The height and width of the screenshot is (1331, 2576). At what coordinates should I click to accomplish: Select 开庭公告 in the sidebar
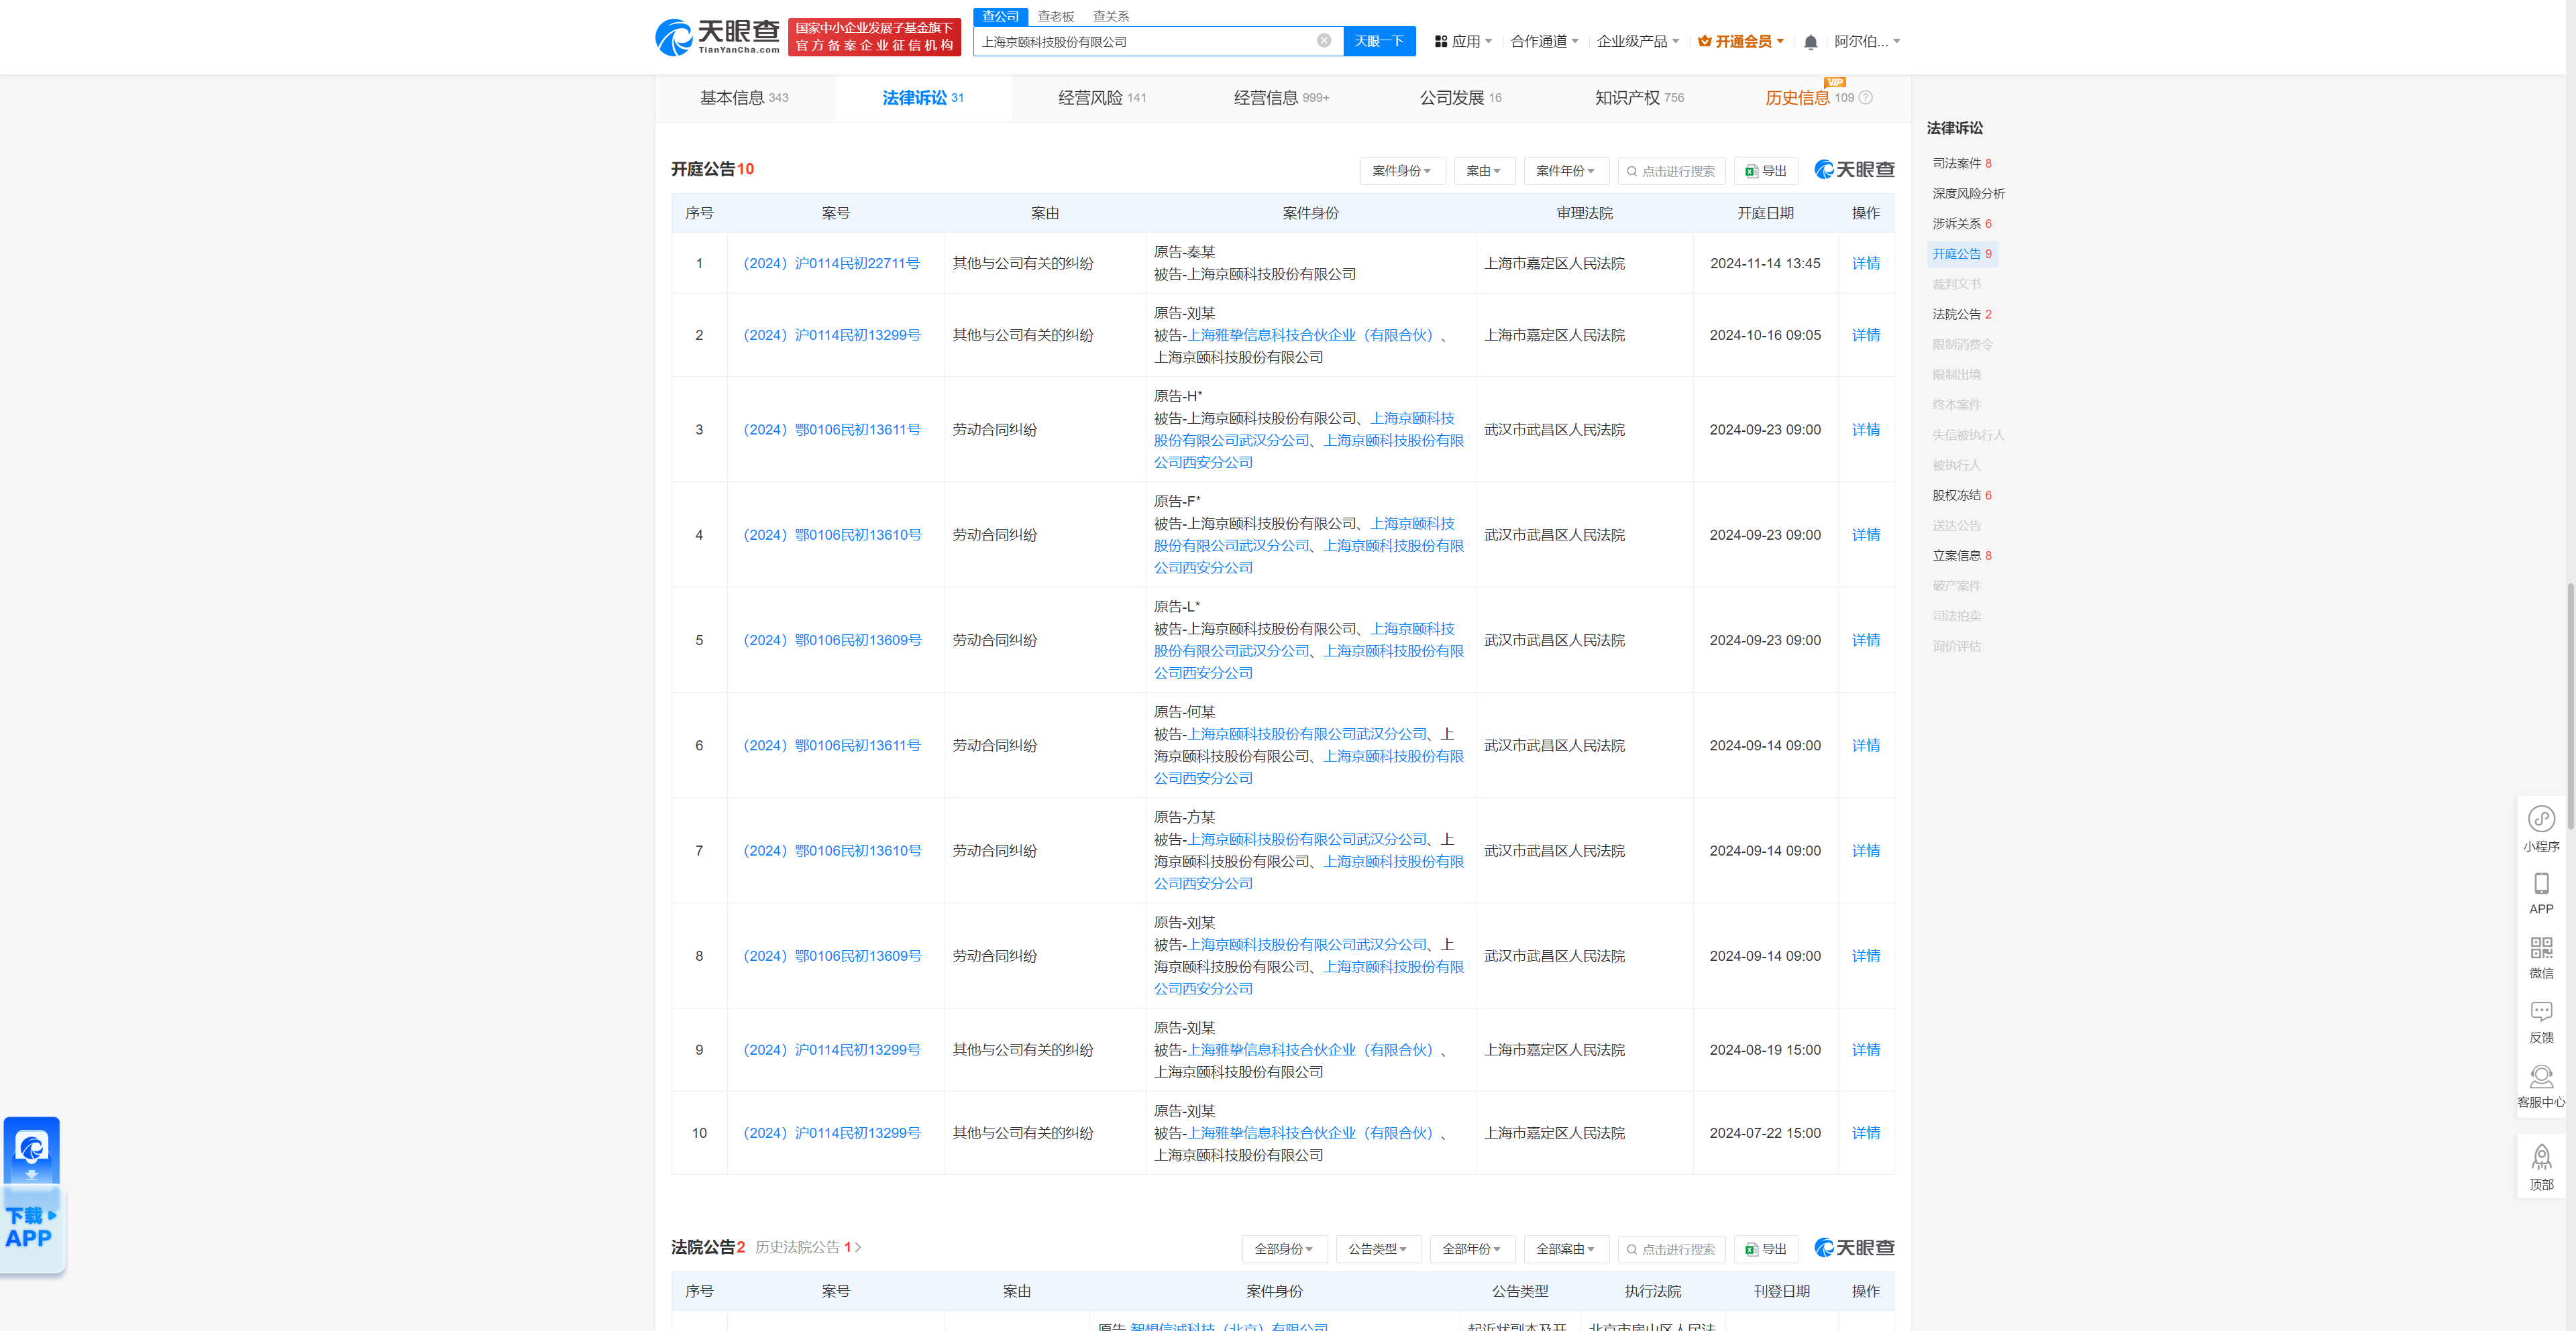click(1961, 254)
